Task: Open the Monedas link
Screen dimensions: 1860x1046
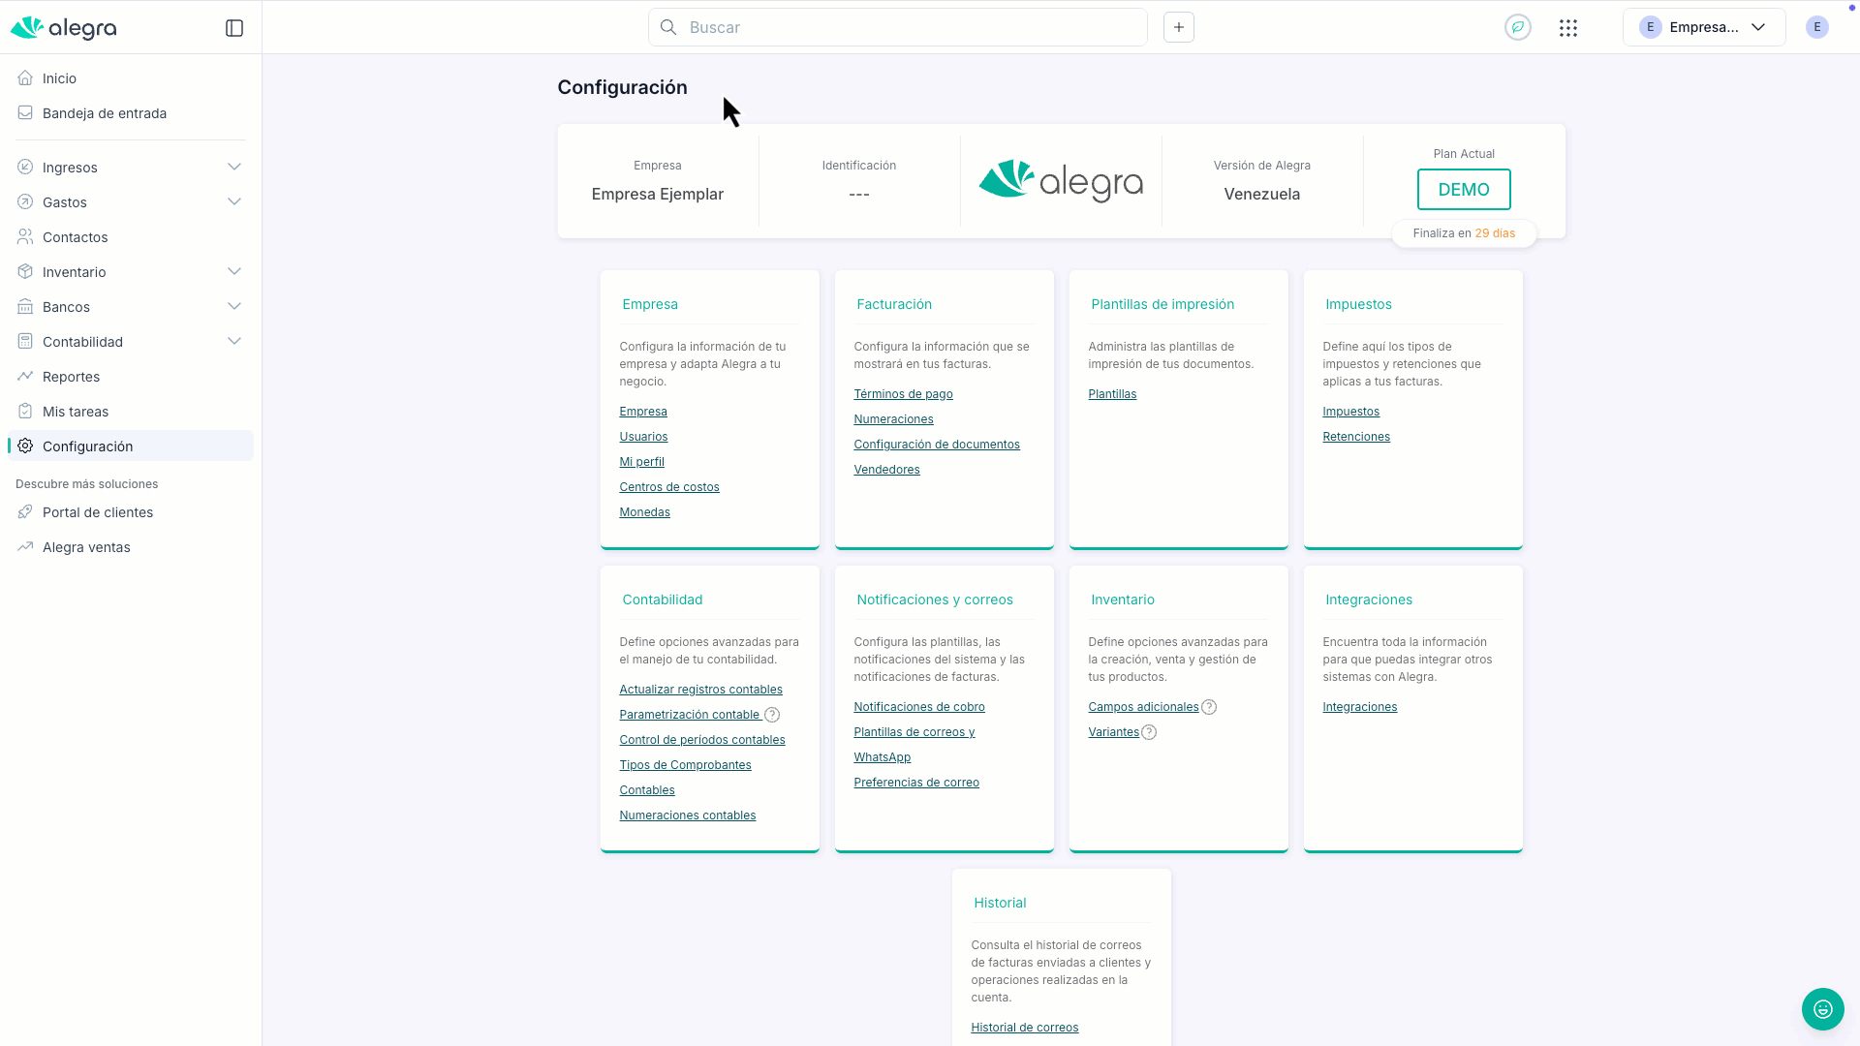Action: 645,512
